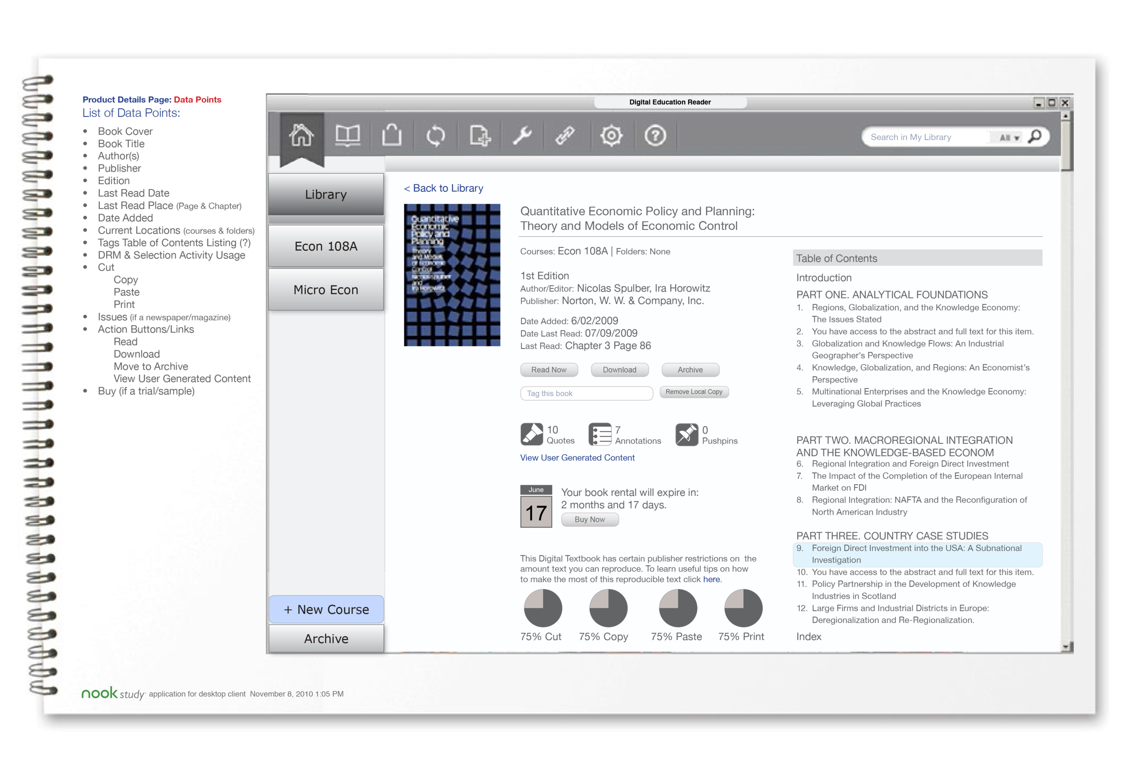Image resolution: width=1121 pixels, height=766 pixels.
Task: Click the magnifying glass search icon
Action: click(x=1034, y=137)
